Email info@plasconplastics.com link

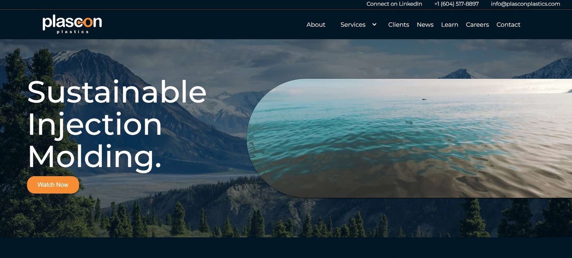[x=526, y=4]
